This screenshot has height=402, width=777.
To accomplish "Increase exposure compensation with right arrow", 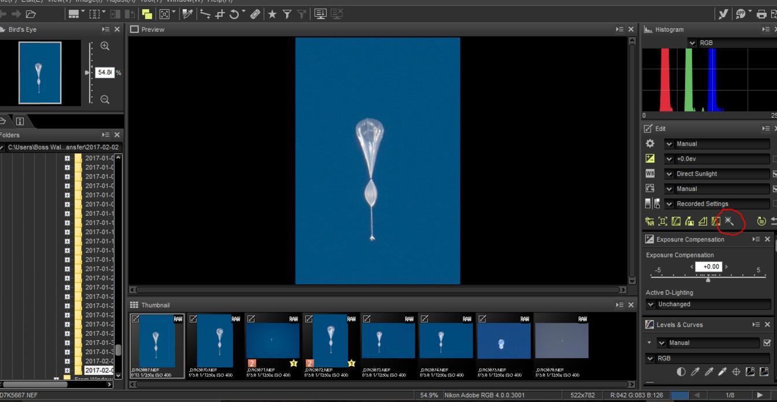I will pos(727,266).
